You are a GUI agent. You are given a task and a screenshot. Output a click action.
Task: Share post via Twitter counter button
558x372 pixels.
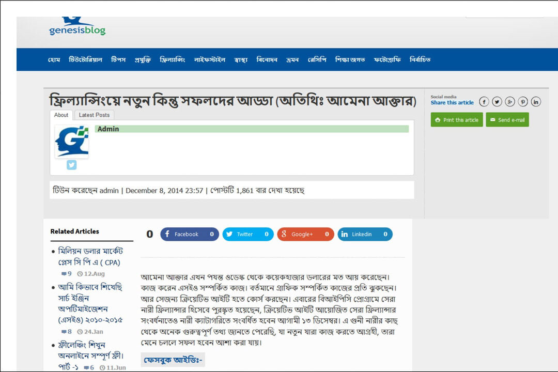[x=248, y=234]
